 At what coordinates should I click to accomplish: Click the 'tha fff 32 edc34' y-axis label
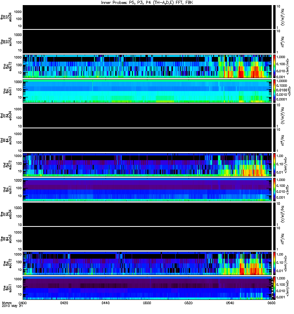(x=6, y=17)
